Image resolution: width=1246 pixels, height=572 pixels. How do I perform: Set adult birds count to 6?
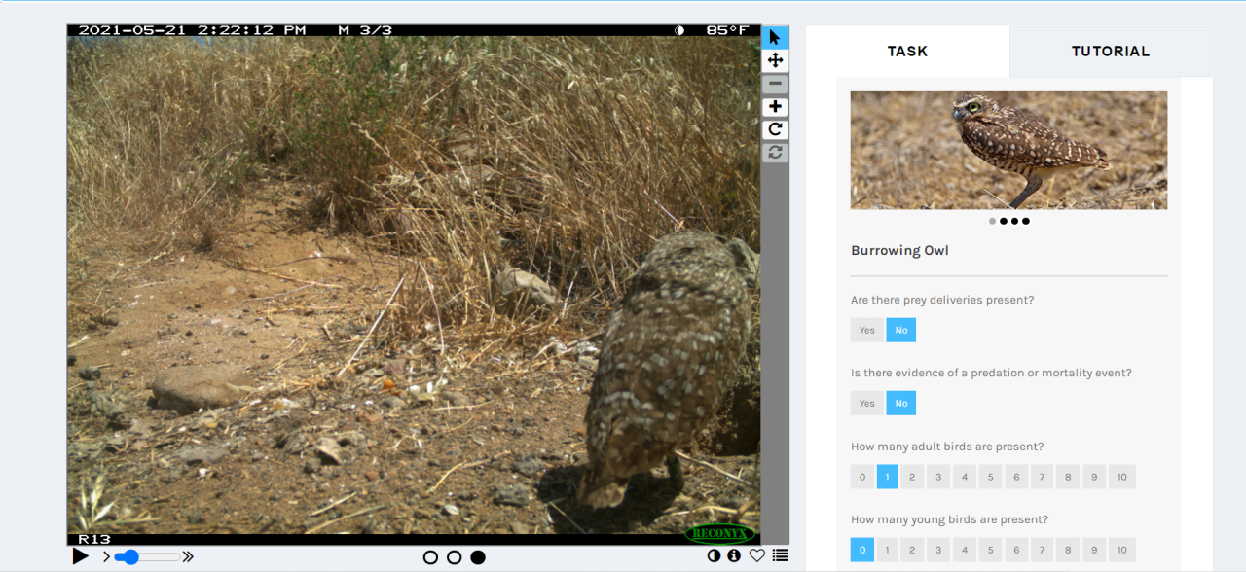pos(1016,477)
